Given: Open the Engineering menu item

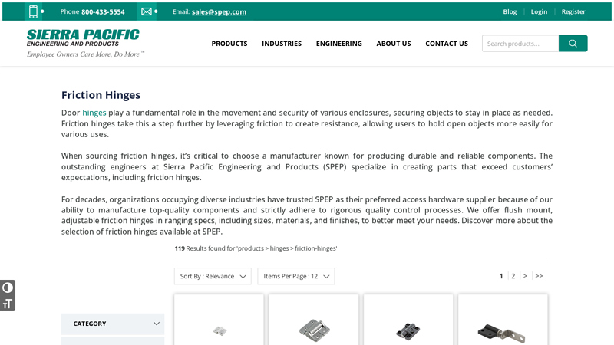Looking at the screenshot, I should [x=338, y=44].
